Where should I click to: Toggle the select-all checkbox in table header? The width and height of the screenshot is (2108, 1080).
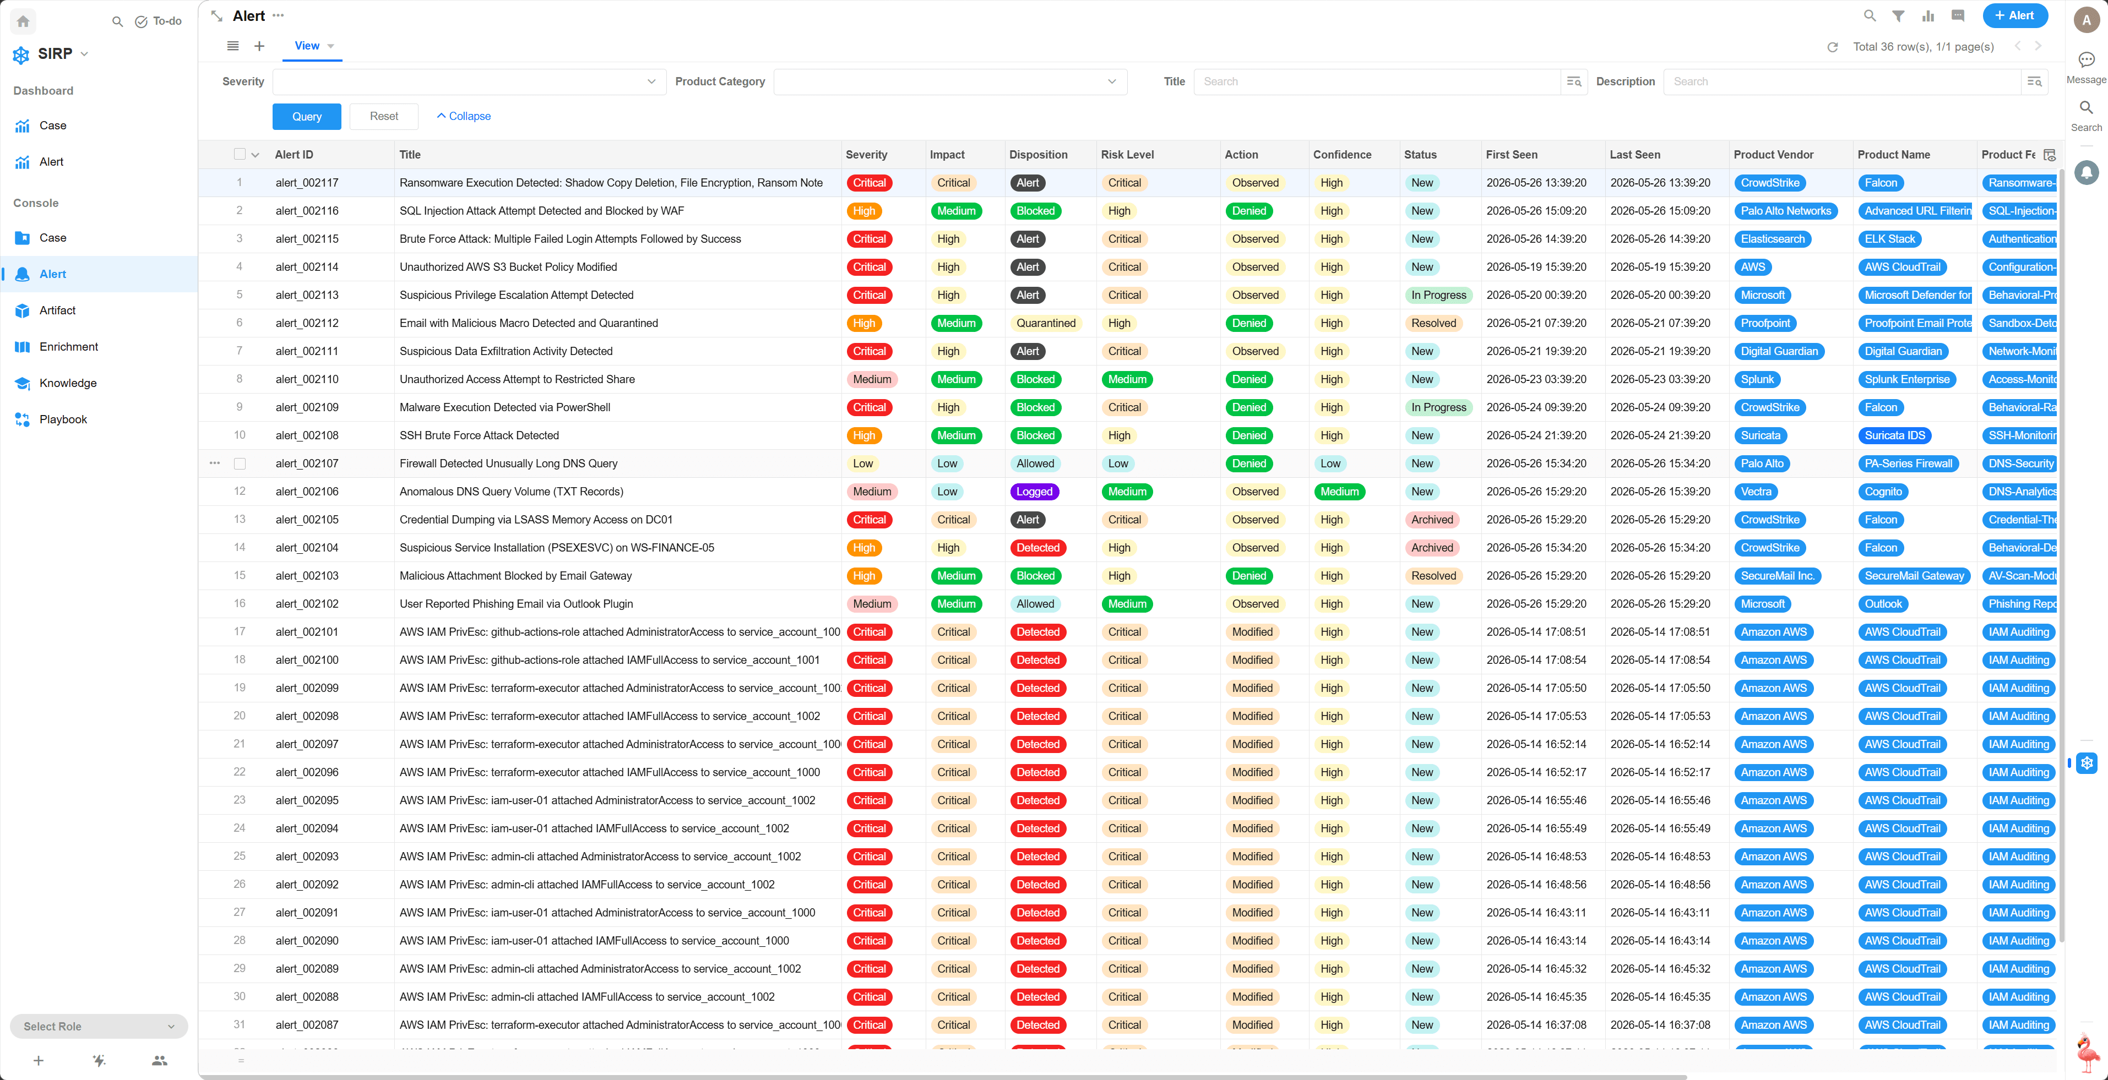(x=240, y=154)
